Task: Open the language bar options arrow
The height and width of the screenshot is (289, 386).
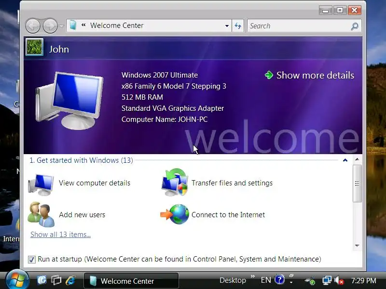Action: tap(291, 283)
